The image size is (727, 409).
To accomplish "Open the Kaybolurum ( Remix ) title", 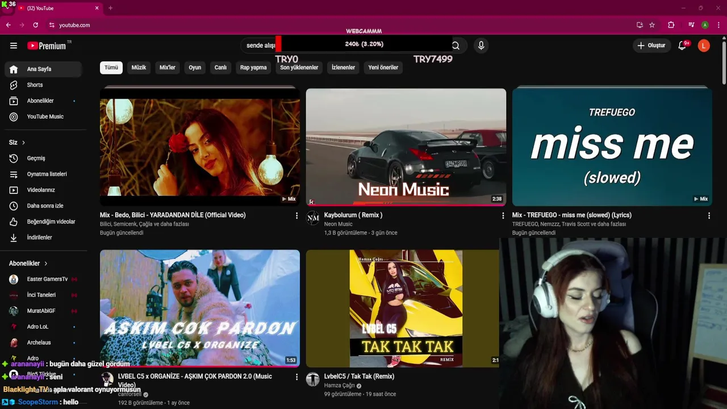I will pyautogui.click(x=353, y=215).
